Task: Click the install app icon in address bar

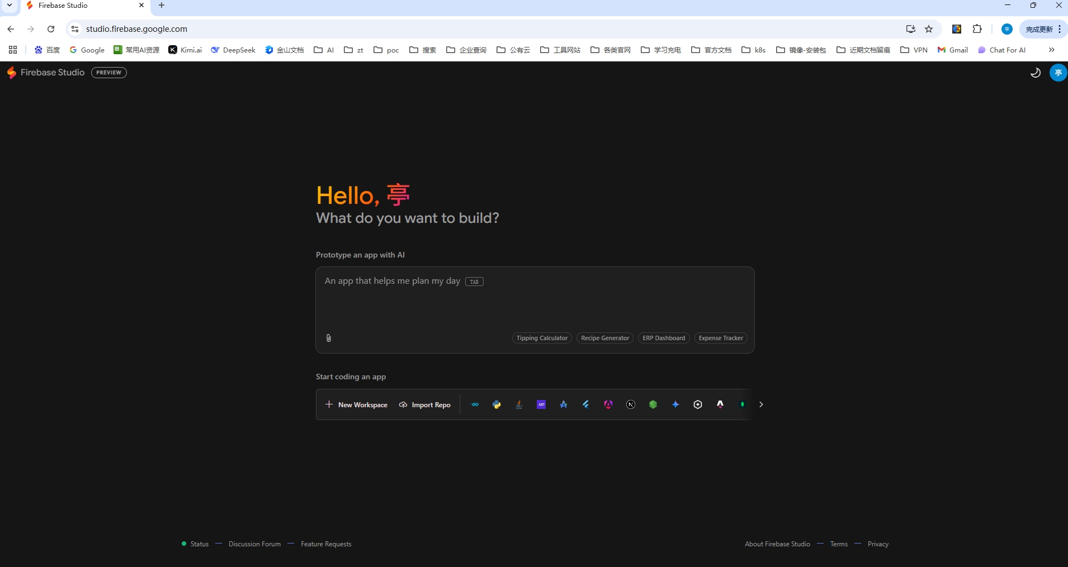Action: click(x=910, y=29)
